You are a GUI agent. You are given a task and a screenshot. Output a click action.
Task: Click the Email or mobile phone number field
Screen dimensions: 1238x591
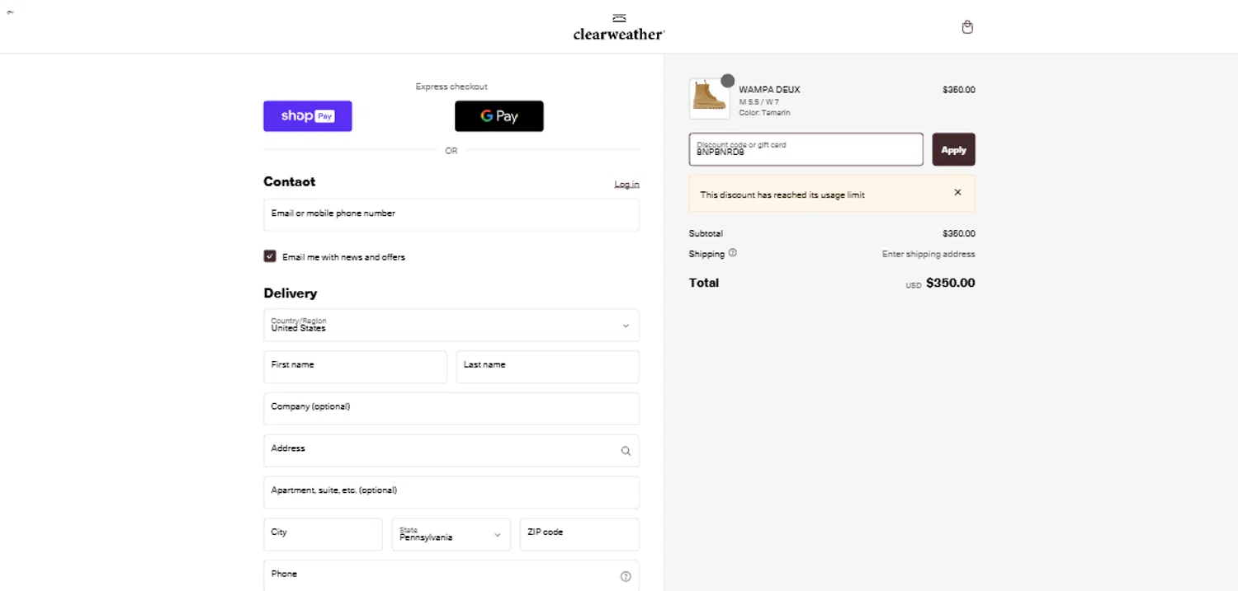pos(451,215)
